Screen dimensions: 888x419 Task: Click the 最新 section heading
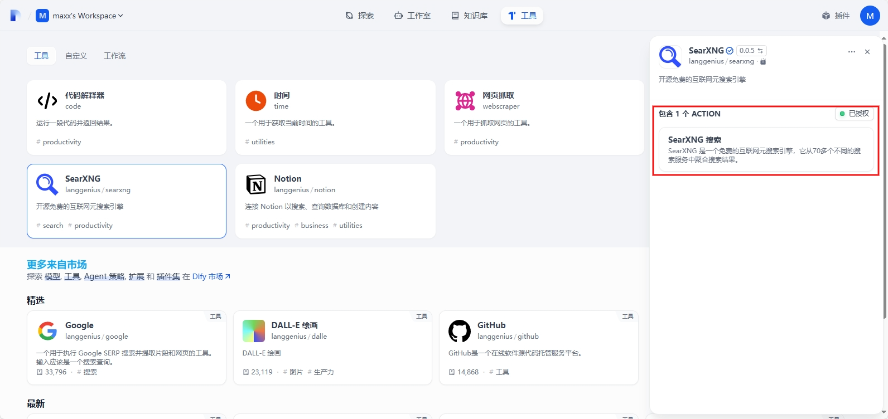pos(36,404)
